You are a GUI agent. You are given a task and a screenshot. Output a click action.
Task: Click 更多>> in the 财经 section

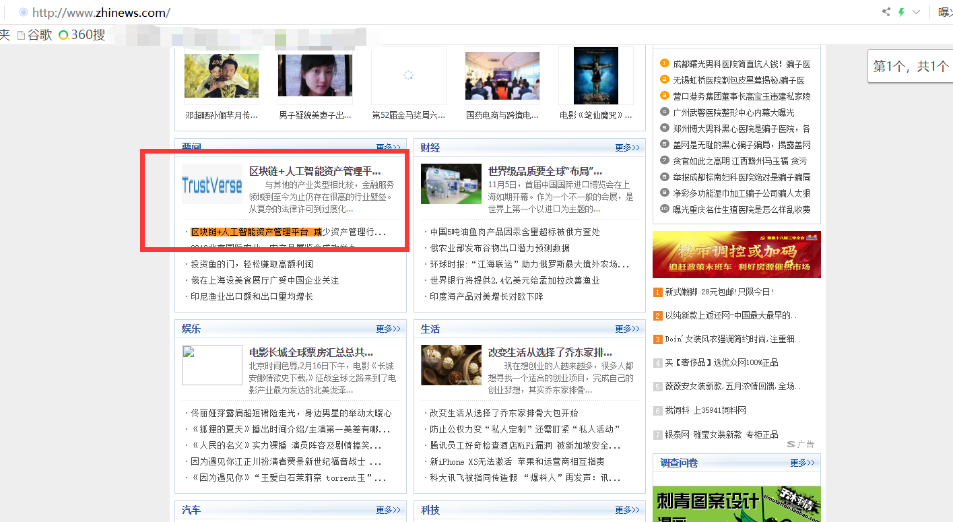628,148
